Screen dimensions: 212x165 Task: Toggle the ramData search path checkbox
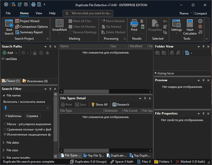3,59
